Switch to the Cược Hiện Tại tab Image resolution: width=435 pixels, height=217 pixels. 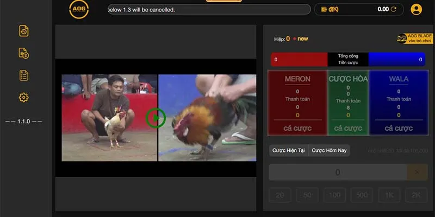click(288, 150)
